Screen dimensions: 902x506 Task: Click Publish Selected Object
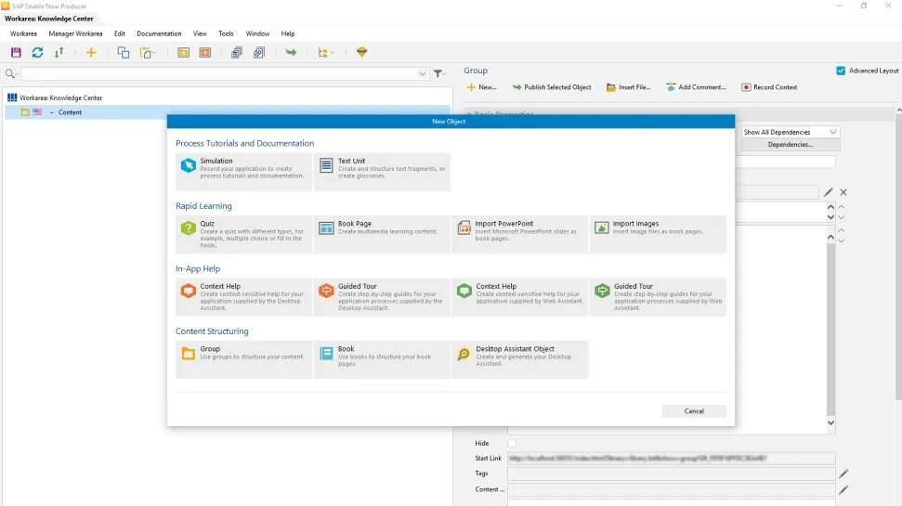pyautogui.click(x=552, y=87)
